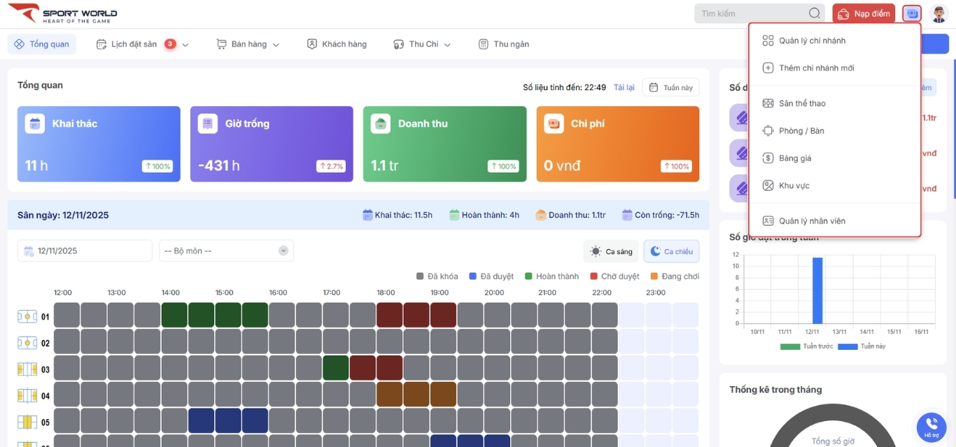Expand the Thu Chi menu
Image resolution: width=956 pixels, height=447 pixels.
tap(422, 44)
